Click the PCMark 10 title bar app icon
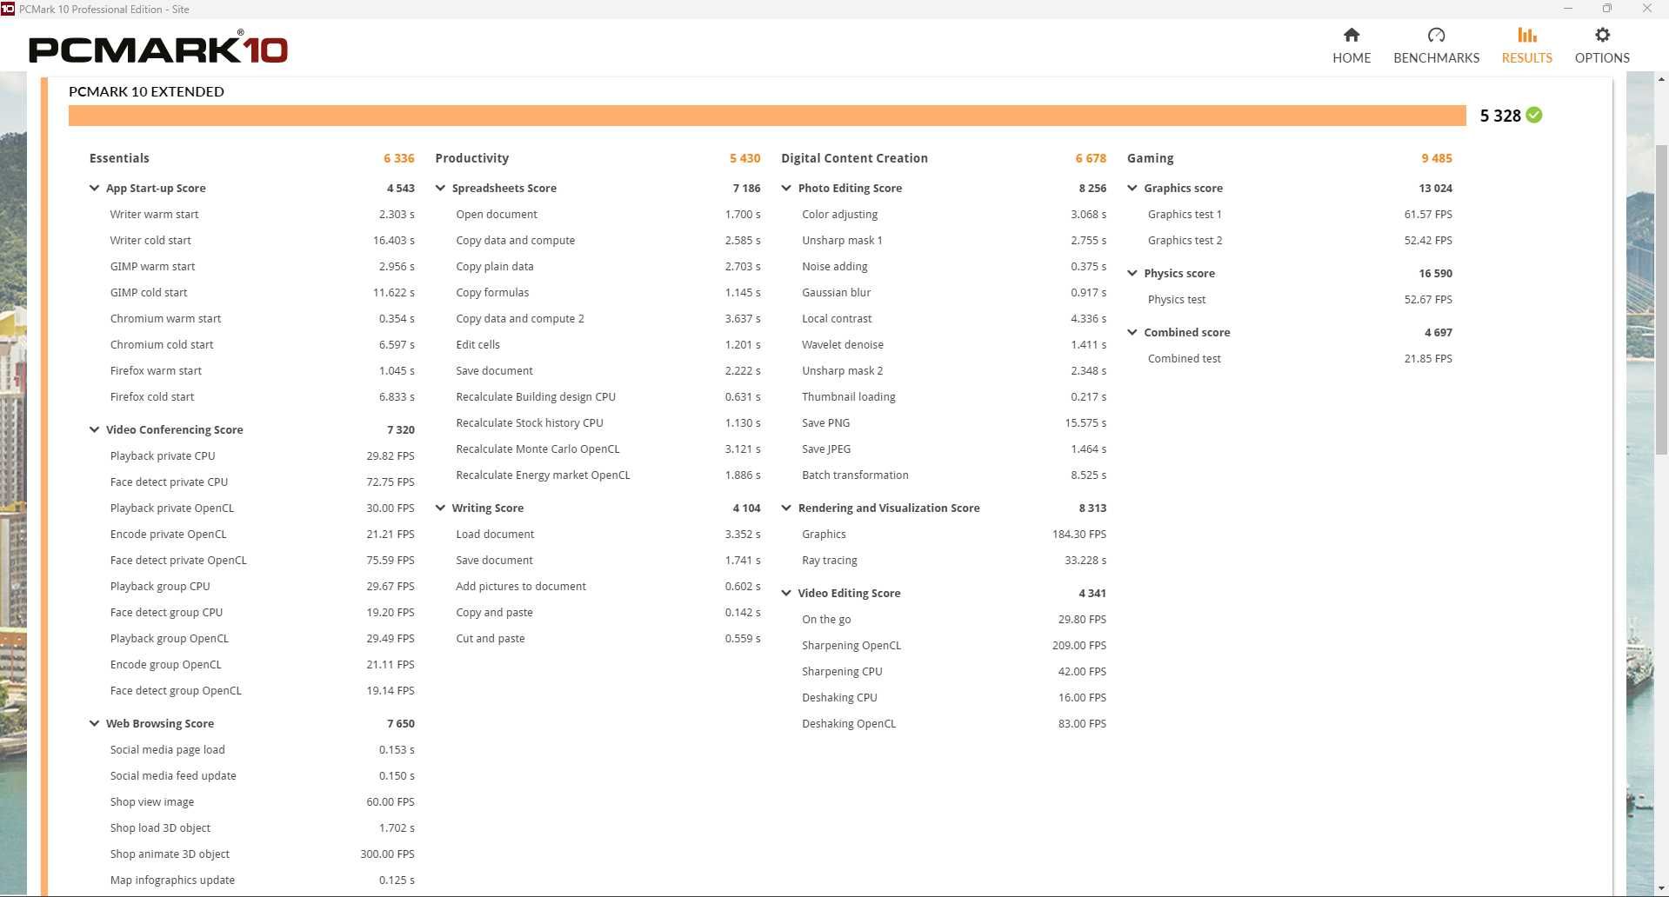This screenshot has width=1669, height=897. point(8,9)
